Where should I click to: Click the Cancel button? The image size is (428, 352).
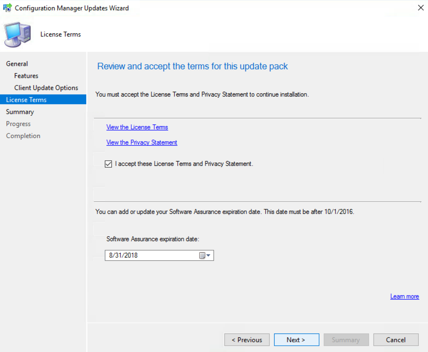pyautogui.click(x=396, y=340)
